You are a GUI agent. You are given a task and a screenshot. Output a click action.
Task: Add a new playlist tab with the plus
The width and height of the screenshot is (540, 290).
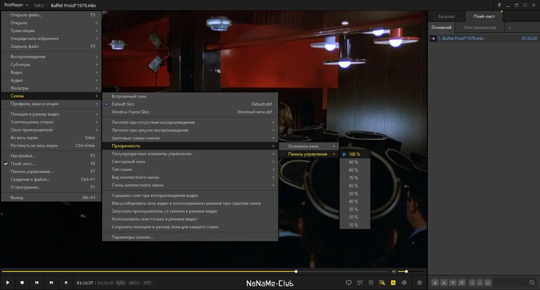click(510, 27)
